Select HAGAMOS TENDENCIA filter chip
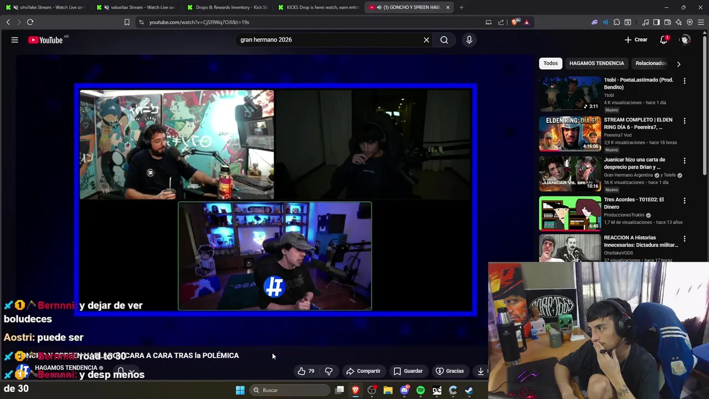The width and height of the screenshot is (709, 399). pos(597,63)
